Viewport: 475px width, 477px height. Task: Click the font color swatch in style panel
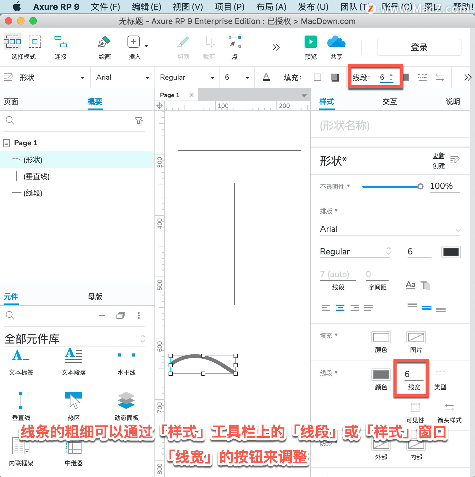(x=451, y=252)
